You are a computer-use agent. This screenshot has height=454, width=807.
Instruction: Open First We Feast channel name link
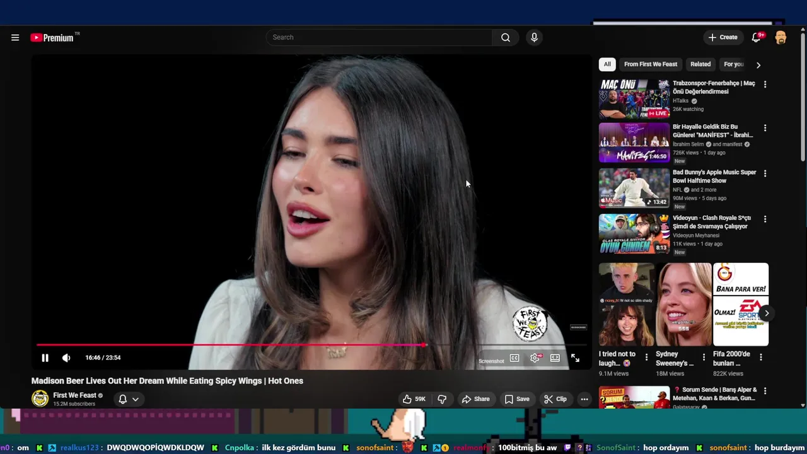tap(74, 395)
